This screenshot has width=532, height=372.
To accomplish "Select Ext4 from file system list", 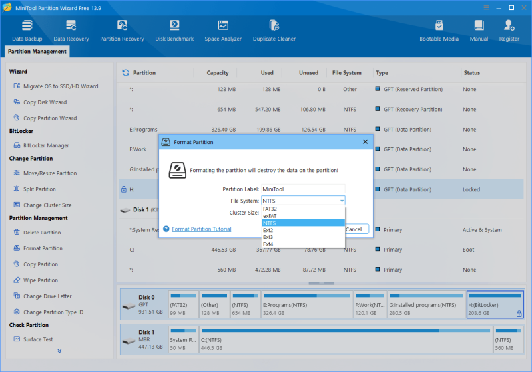I will pyautogui.click(x=304, y=244).
